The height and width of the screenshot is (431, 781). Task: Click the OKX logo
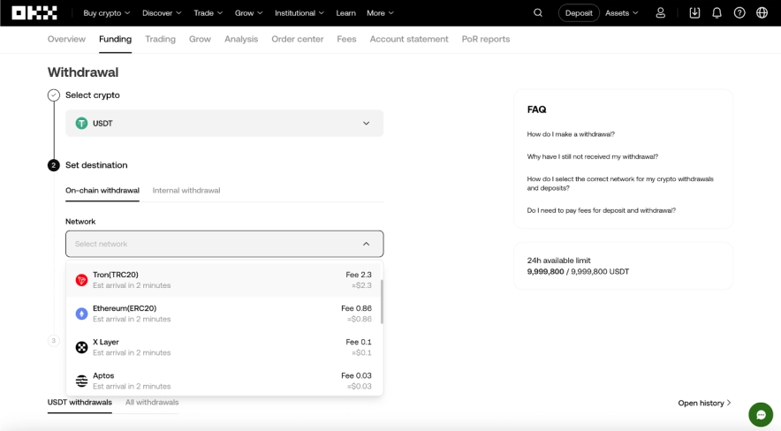(x=35, y=13)
